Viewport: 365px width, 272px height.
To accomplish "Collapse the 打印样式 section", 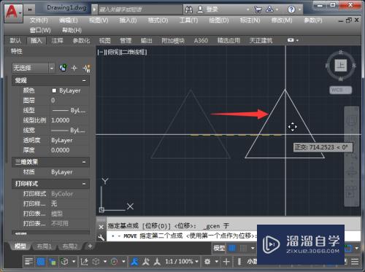I will coord(84,184).
